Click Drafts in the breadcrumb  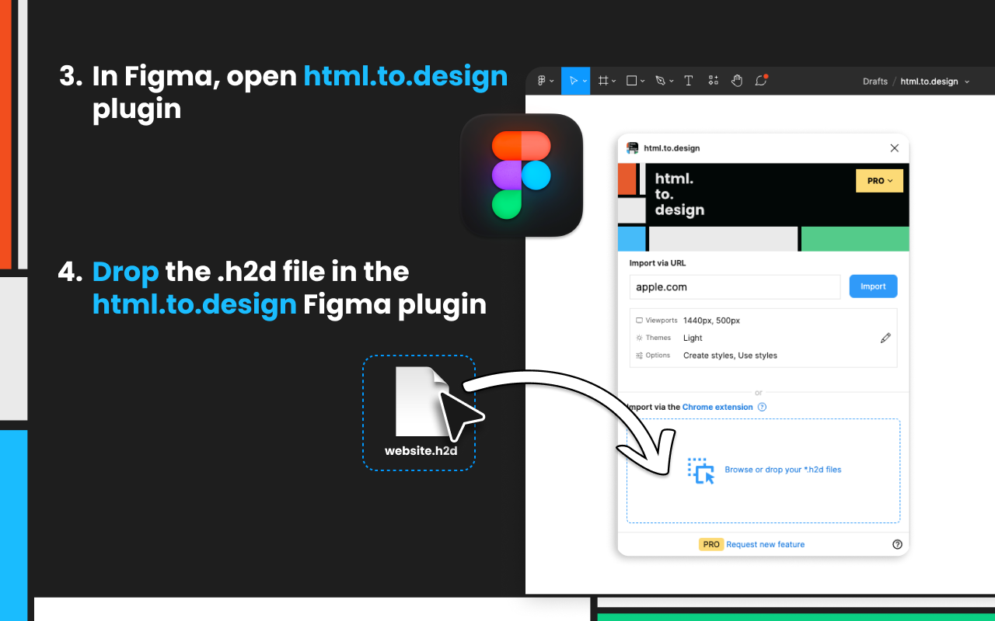pyautogui.click(x=875, y=81)
